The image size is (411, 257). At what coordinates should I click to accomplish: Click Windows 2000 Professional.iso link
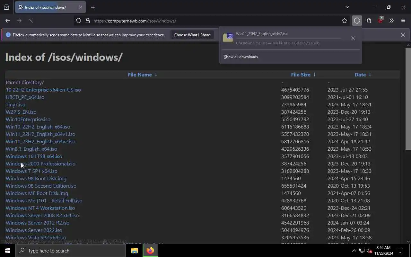click(40, 164)
